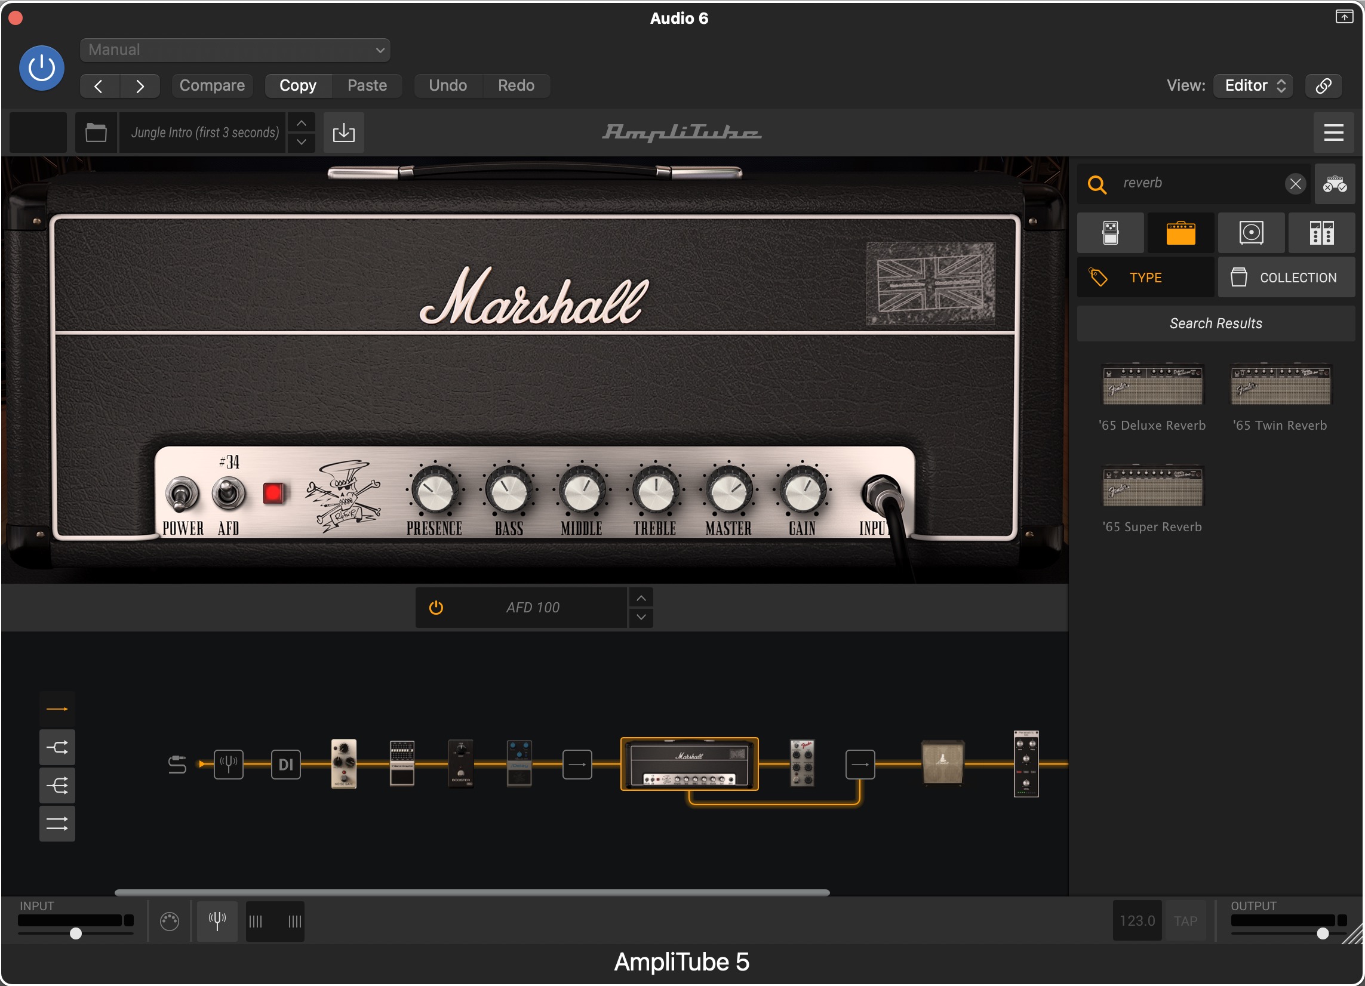Toggle the plugin bypass power button
Viewport: 1365px width, 986px height.
point(42,67)
